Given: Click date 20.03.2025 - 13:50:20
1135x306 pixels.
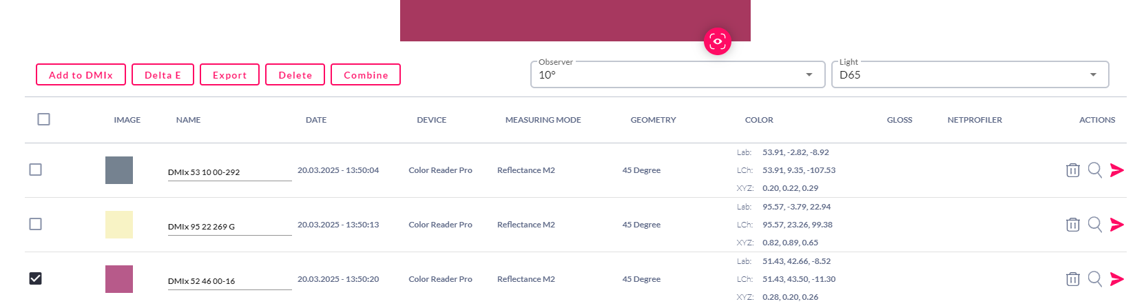Looking at the screenshot, I should pyautogui.click(x=338, y=279).
